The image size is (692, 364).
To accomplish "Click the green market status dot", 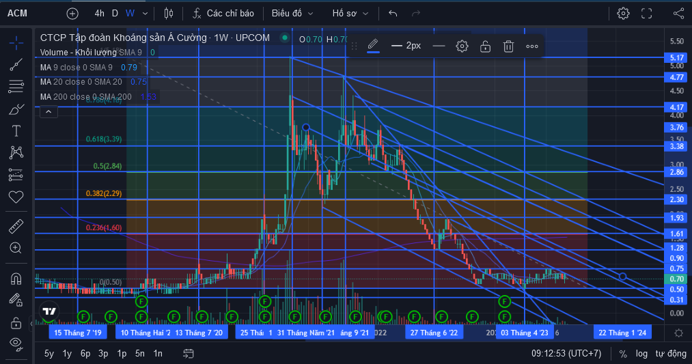I will pos(285,38).
